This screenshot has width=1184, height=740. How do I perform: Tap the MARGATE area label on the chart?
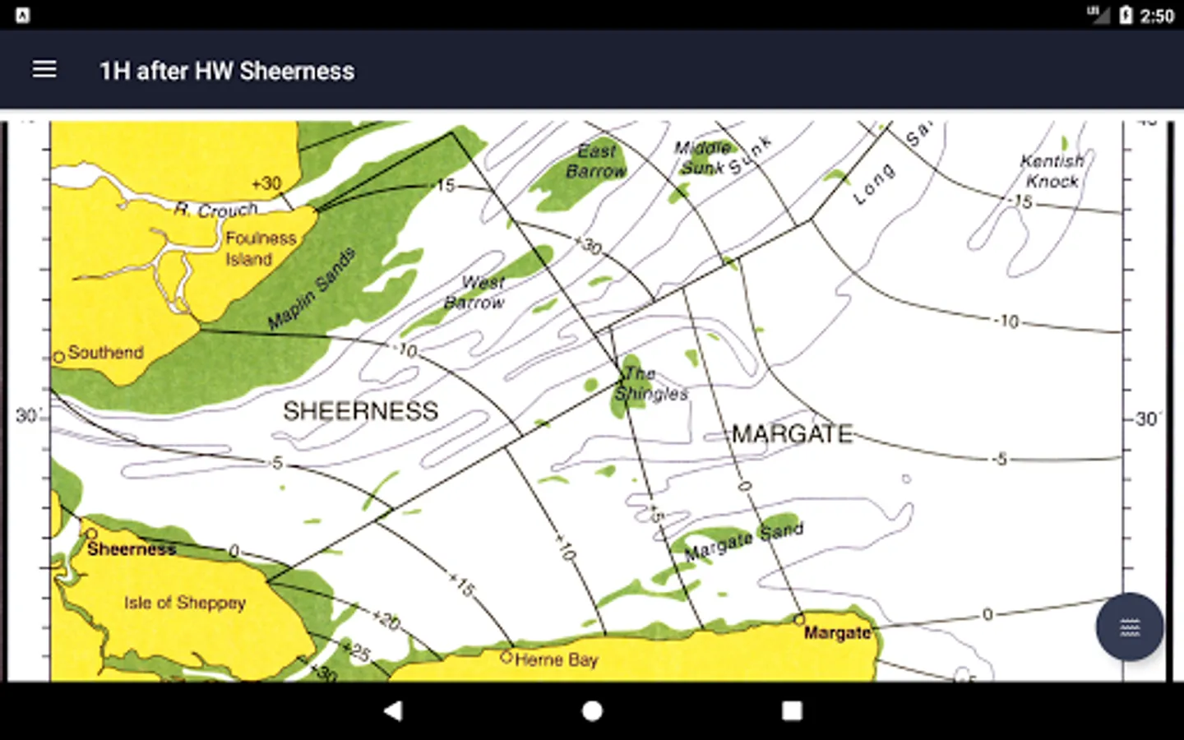[793, 433]
